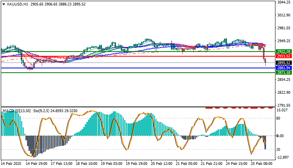The height and width of the screenshot is (168, 293).
Task: Click the XAUUSD,H1 chart symbol label
Action: coord(18,4)
